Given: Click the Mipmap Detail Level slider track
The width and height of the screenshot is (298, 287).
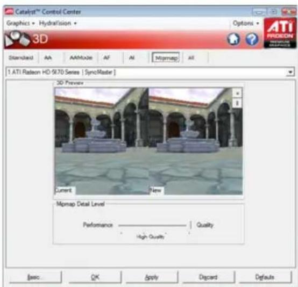Looking at the screenshot, I should [152, 225].
